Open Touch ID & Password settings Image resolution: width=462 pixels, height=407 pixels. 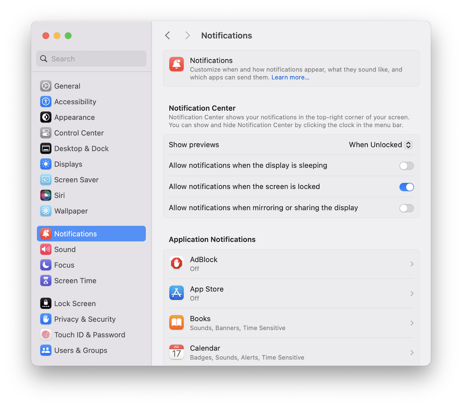coord(91,335)
